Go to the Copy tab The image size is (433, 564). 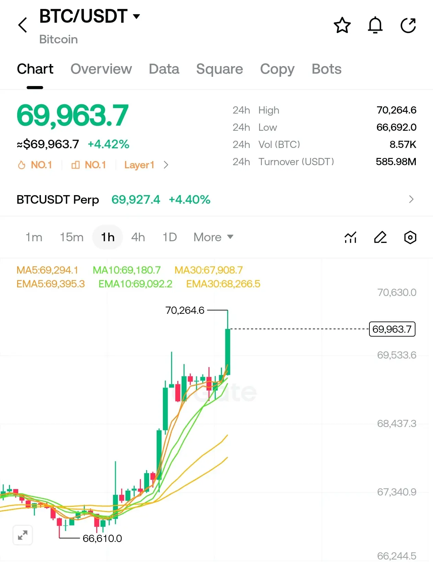[x=277, y=69]
